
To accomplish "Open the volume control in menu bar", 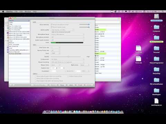I will (133, 12).
